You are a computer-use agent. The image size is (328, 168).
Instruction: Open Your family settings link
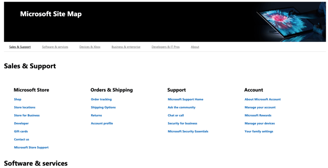click(259, 131)
